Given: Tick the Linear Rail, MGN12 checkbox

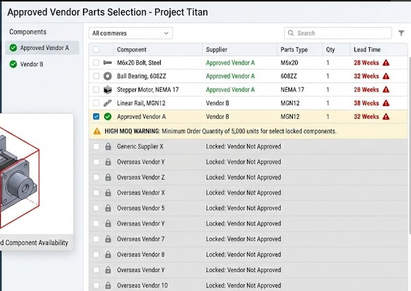Looking at the screenshot, I should point(97,103).
